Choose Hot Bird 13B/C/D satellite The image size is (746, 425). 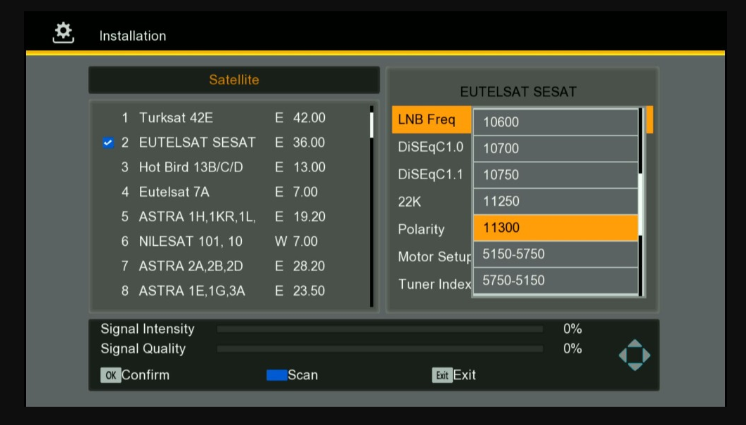[x=181, y=167]
